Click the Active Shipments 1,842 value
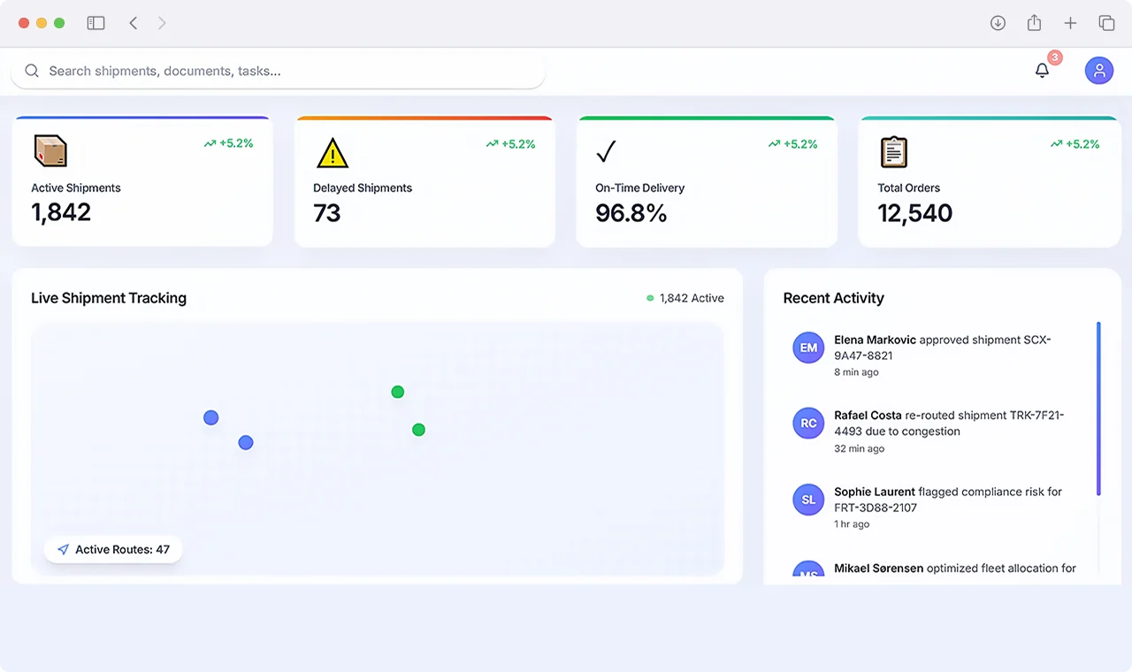Viewport: 1132px width, 672px height. pos(61,212)
